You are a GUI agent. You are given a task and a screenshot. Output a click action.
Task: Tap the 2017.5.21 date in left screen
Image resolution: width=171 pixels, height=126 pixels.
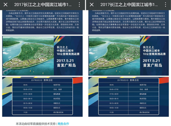tap(65, 61)
